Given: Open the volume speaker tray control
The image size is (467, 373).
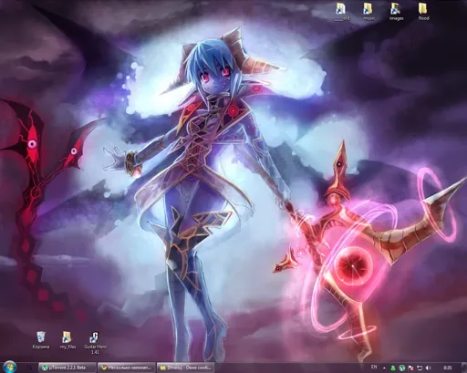Looking at the screenshot, I should (429, 368).
